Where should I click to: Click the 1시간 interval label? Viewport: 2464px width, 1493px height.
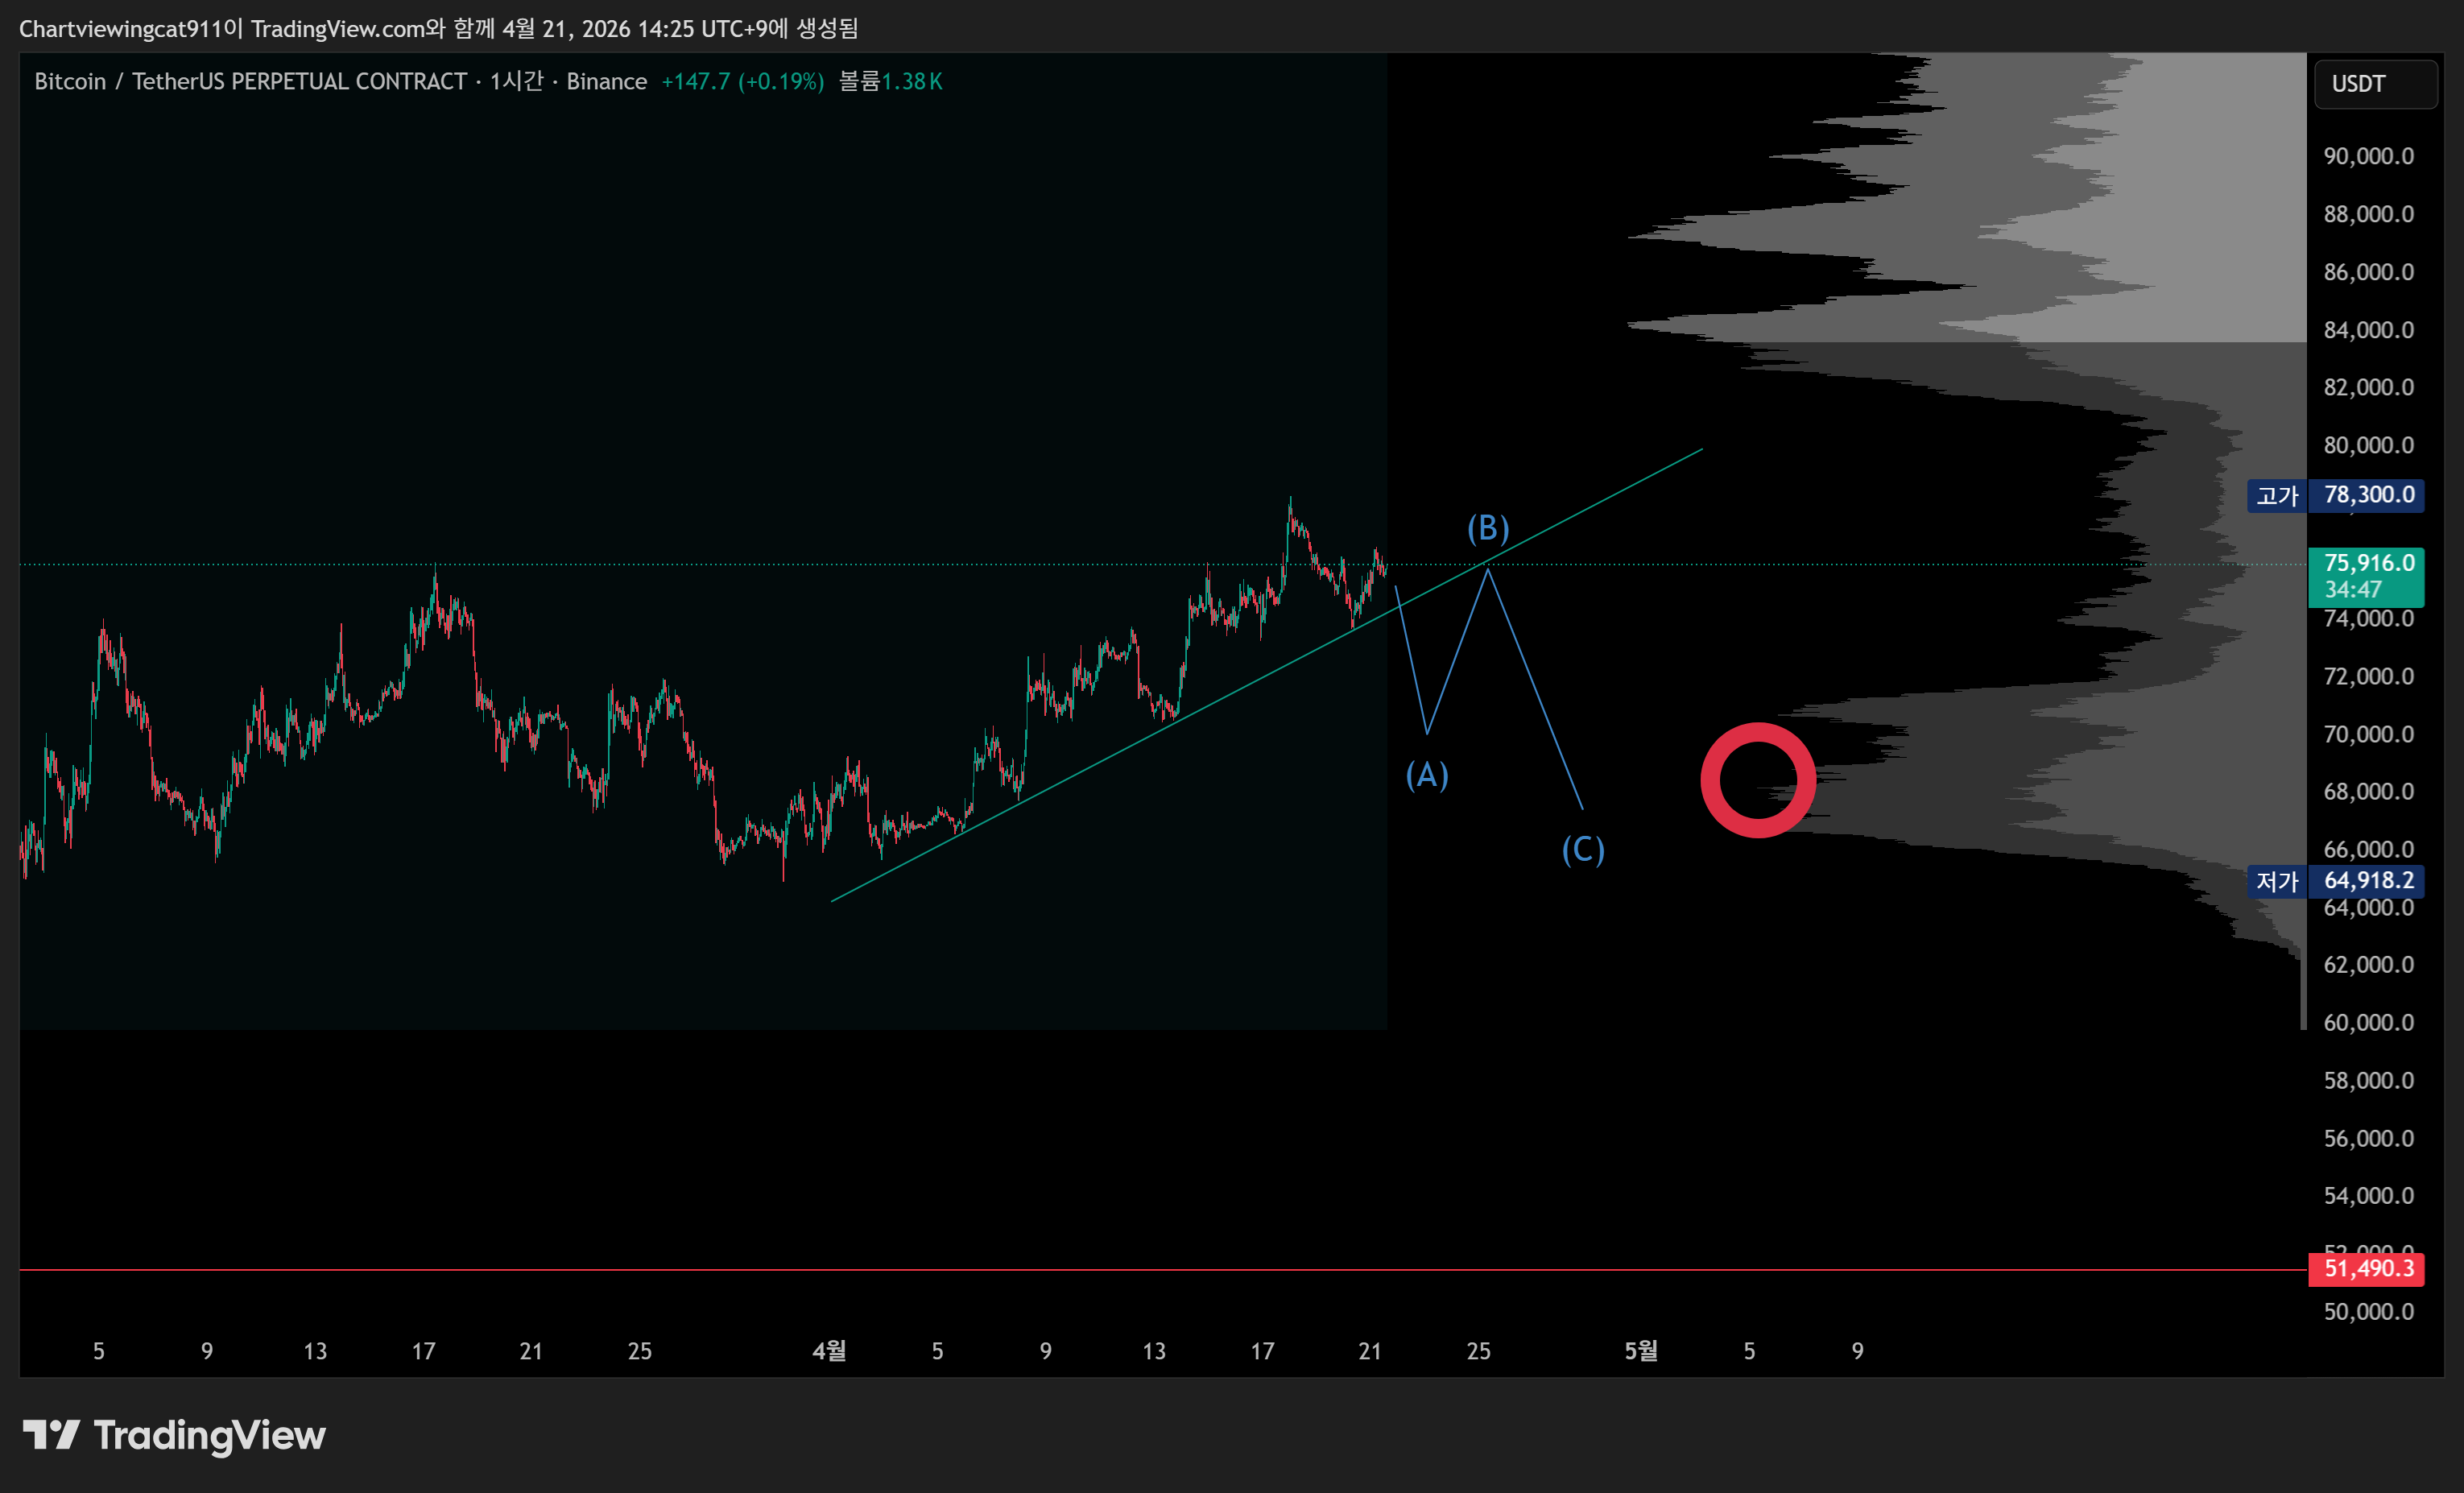[x=516, y=82]
